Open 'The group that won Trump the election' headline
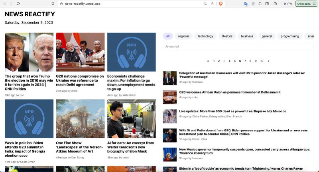This screenshot has height=172, width=319. (x=29, y=82)
